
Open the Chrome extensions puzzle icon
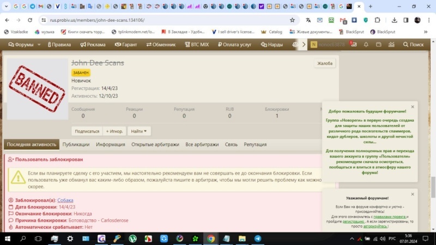[x=377, y=20]
